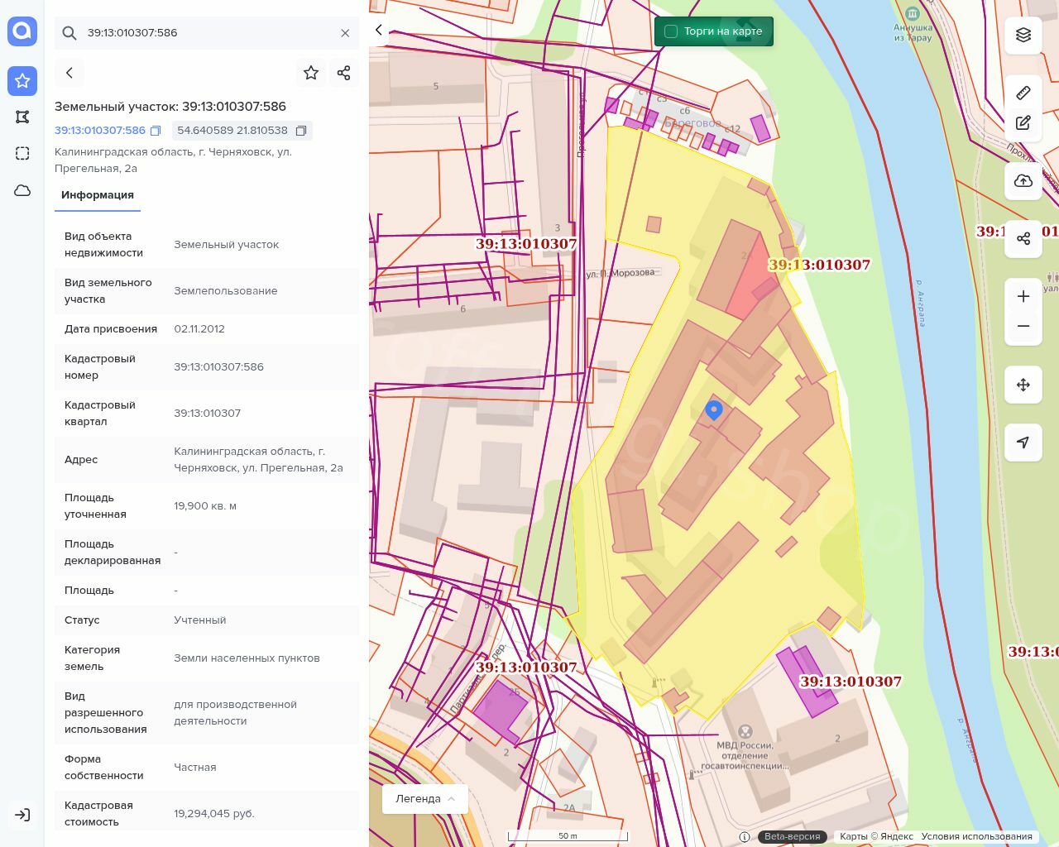Open Условия использования link
This screenshot has height=847, width=1059.
pos(976,836)
